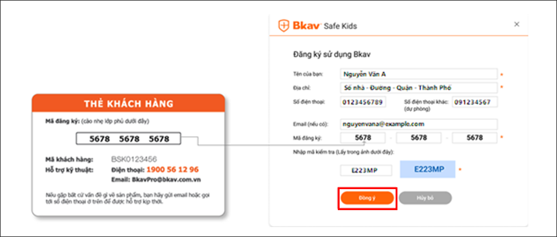
Task: Click the scratch code box on customer card
Action: click(x=129, y=139)
